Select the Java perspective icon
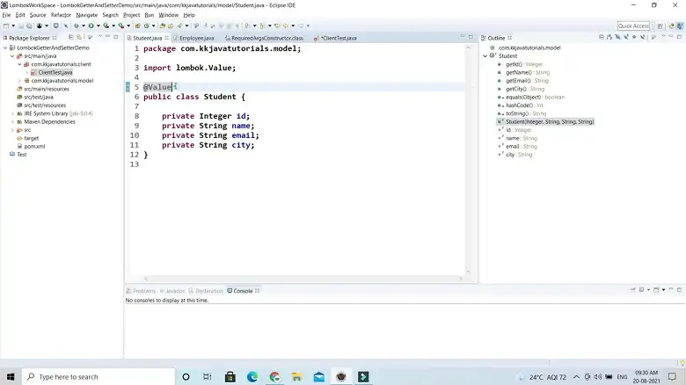Viewport: 686px width, 385px height. (680, 25)
